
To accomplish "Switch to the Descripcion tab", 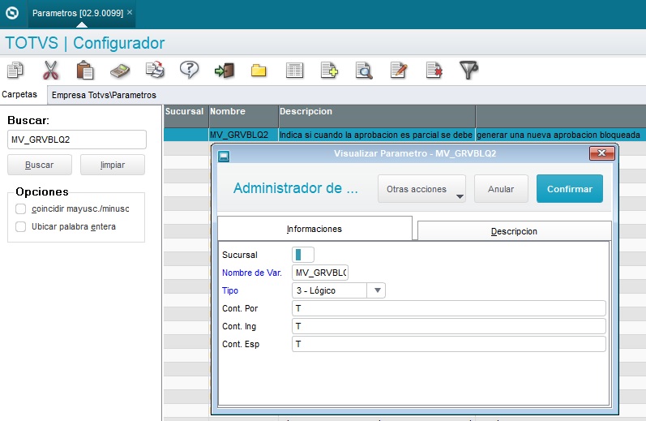I will (514, 231).
